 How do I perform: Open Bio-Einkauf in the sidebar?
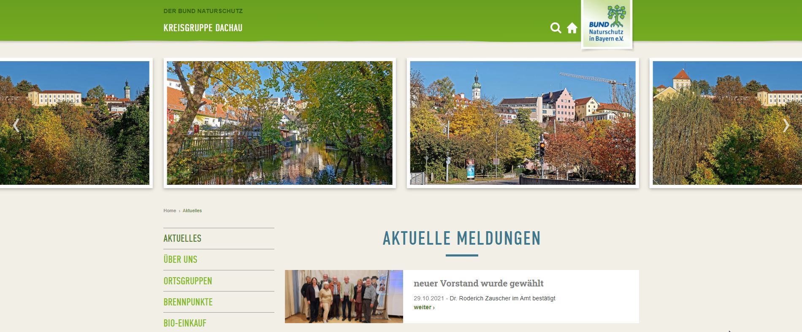(x=185, y=323)
